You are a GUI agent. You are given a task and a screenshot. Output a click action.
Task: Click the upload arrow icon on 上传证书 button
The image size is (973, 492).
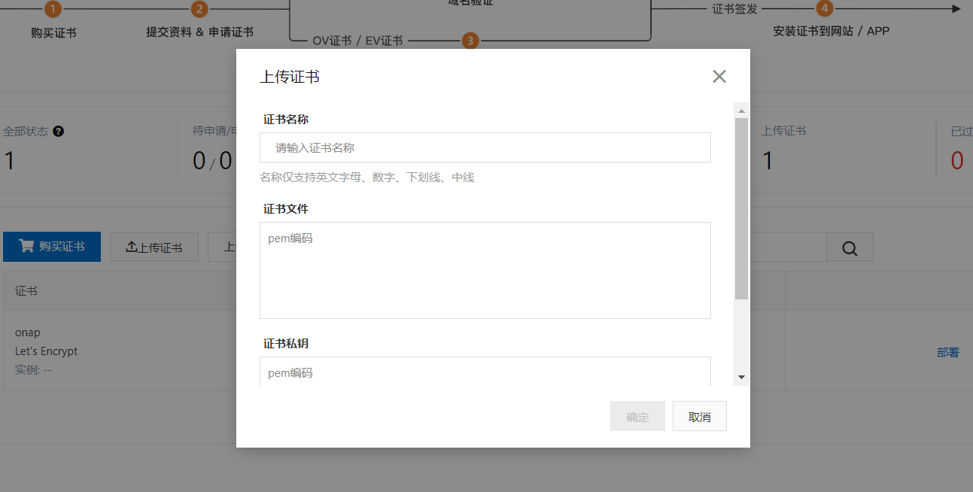[x=131, y=247]
